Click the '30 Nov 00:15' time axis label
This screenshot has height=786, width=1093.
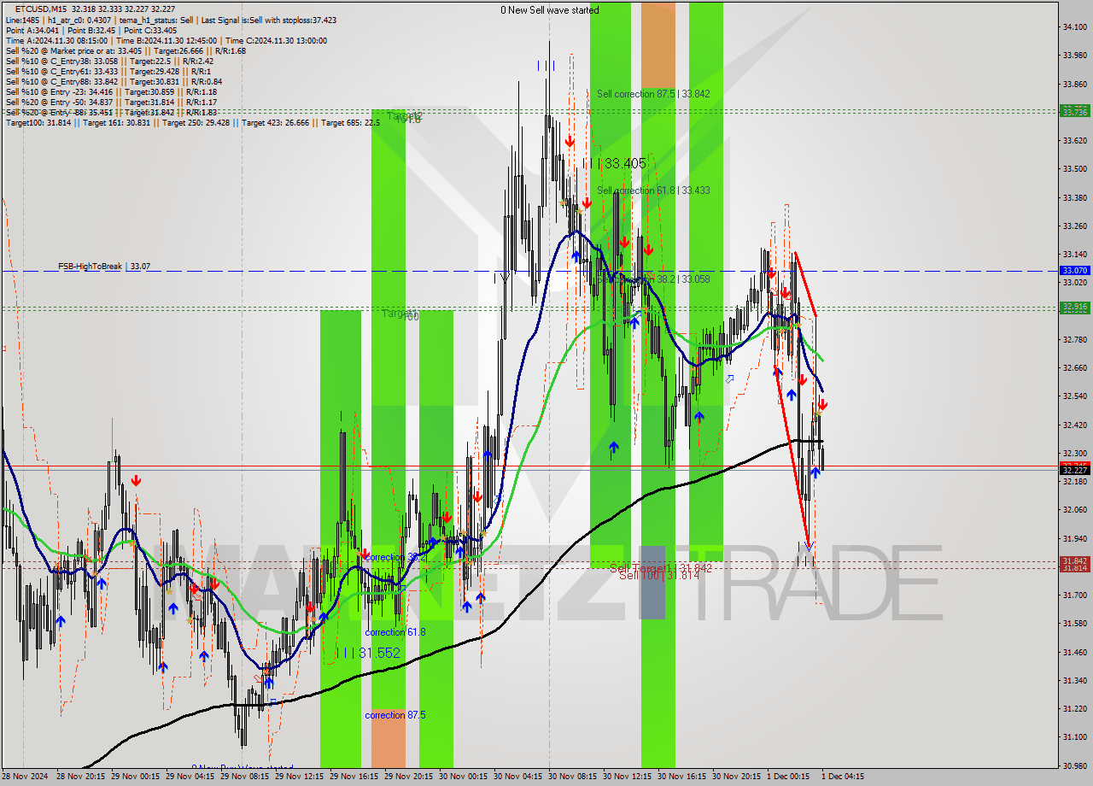pyautogui.click(x=462, y=777)
